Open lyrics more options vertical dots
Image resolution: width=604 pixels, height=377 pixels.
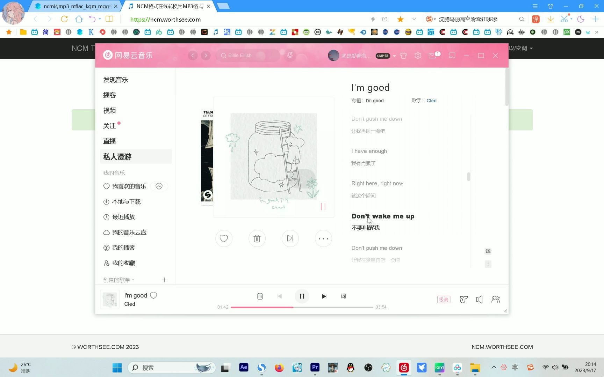[488, 264]
